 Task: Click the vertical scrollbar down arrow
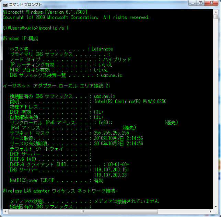pyautogui.click(x=215, y=206)
